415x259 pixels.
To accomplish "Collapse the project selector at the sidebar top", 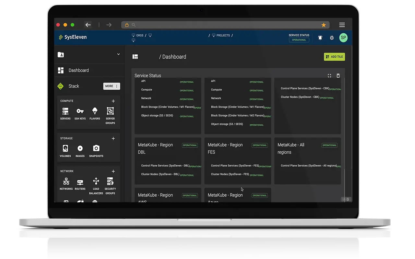I will click(118, 54).
